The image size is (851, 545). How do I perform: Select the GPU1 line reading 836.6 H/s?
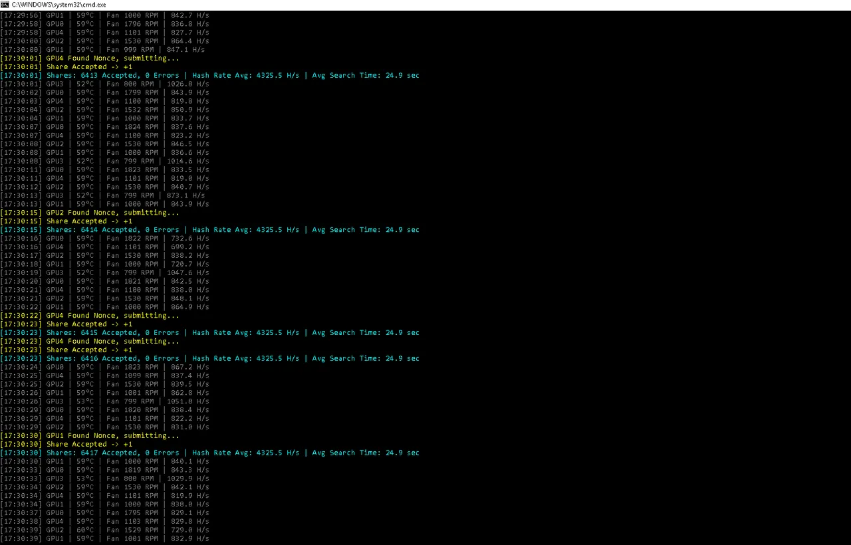coord(104,153)
